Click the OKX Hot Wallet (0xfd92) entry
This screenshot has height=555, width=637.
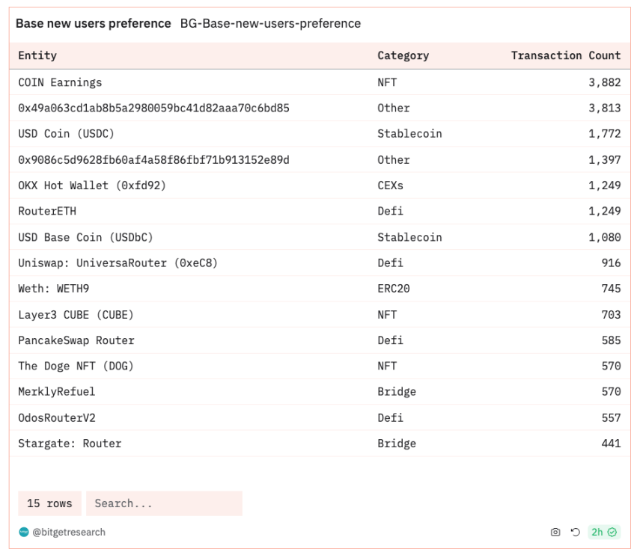(x=92, y=185)
